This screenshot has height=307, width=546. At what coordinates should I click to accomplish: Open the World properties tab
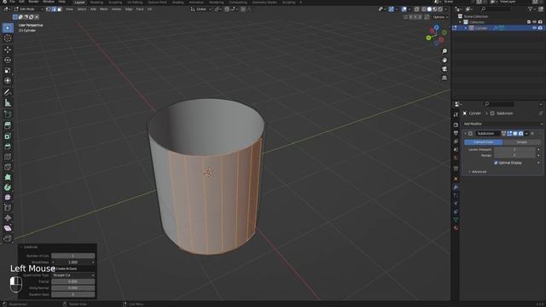tap(456, 158)
